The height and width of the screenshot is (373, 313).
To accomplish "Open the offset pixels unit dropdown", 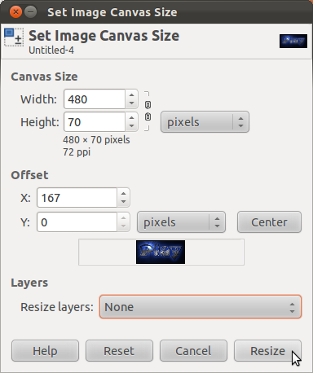I will pos(181,222).
